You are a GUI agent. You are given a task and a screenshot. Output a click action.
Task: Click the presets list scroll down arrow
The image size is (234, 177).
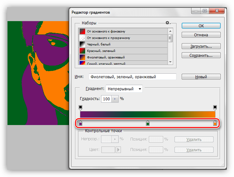(170, 62)
